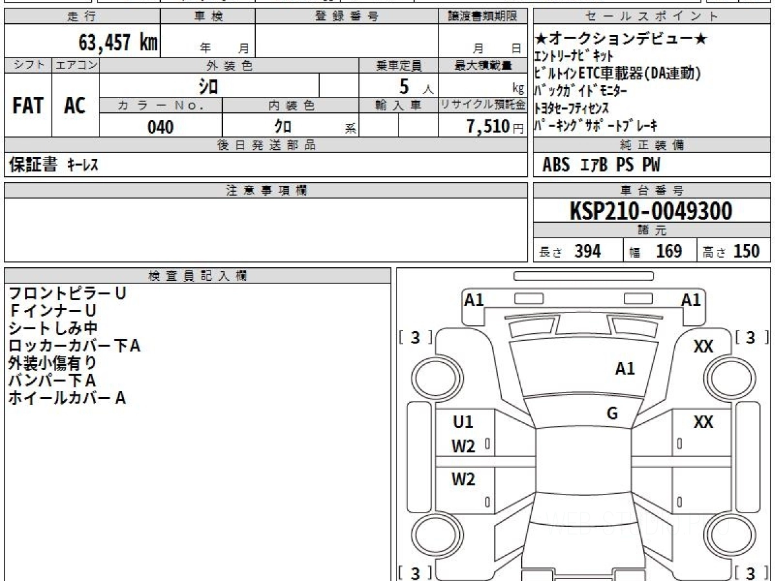775x581 pixels.
Task: Select the セールスポイント header
Action: pyautogui.click(x=652, y=17)
